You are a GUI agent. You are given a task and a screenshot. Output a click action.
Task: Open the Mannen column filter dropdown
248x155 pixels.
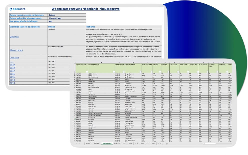(160, 72)
